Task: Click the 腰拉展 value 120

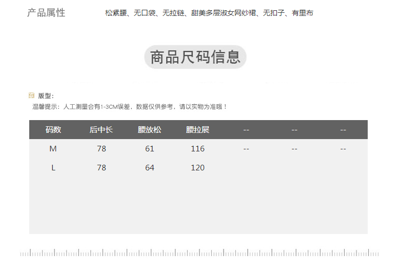Action: [197, 168]
